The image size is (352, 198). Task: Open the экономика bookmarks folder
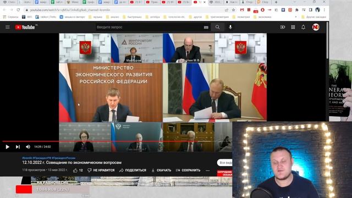click(262, 17)
